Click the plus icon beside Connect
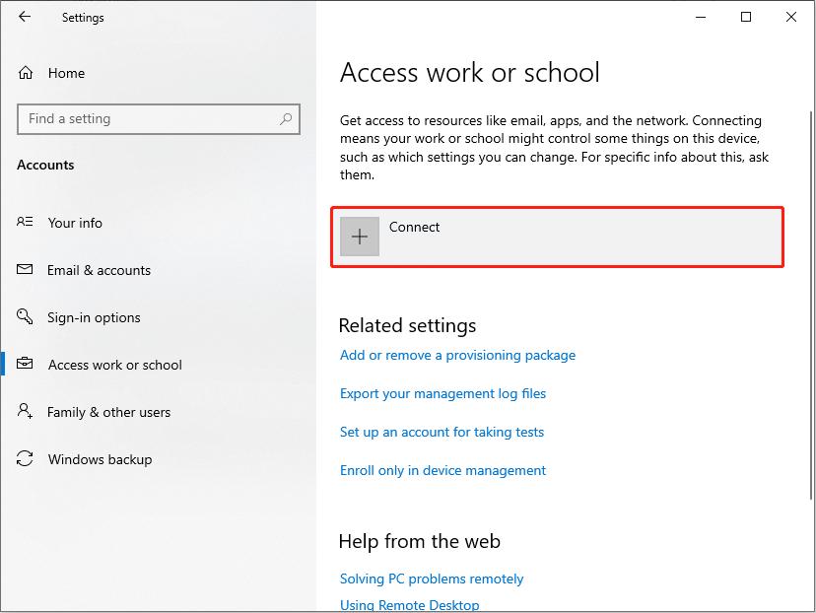Image resolution: width=816 pixels, height=613 pixels. pyautogui.click(x=360, y=237)
